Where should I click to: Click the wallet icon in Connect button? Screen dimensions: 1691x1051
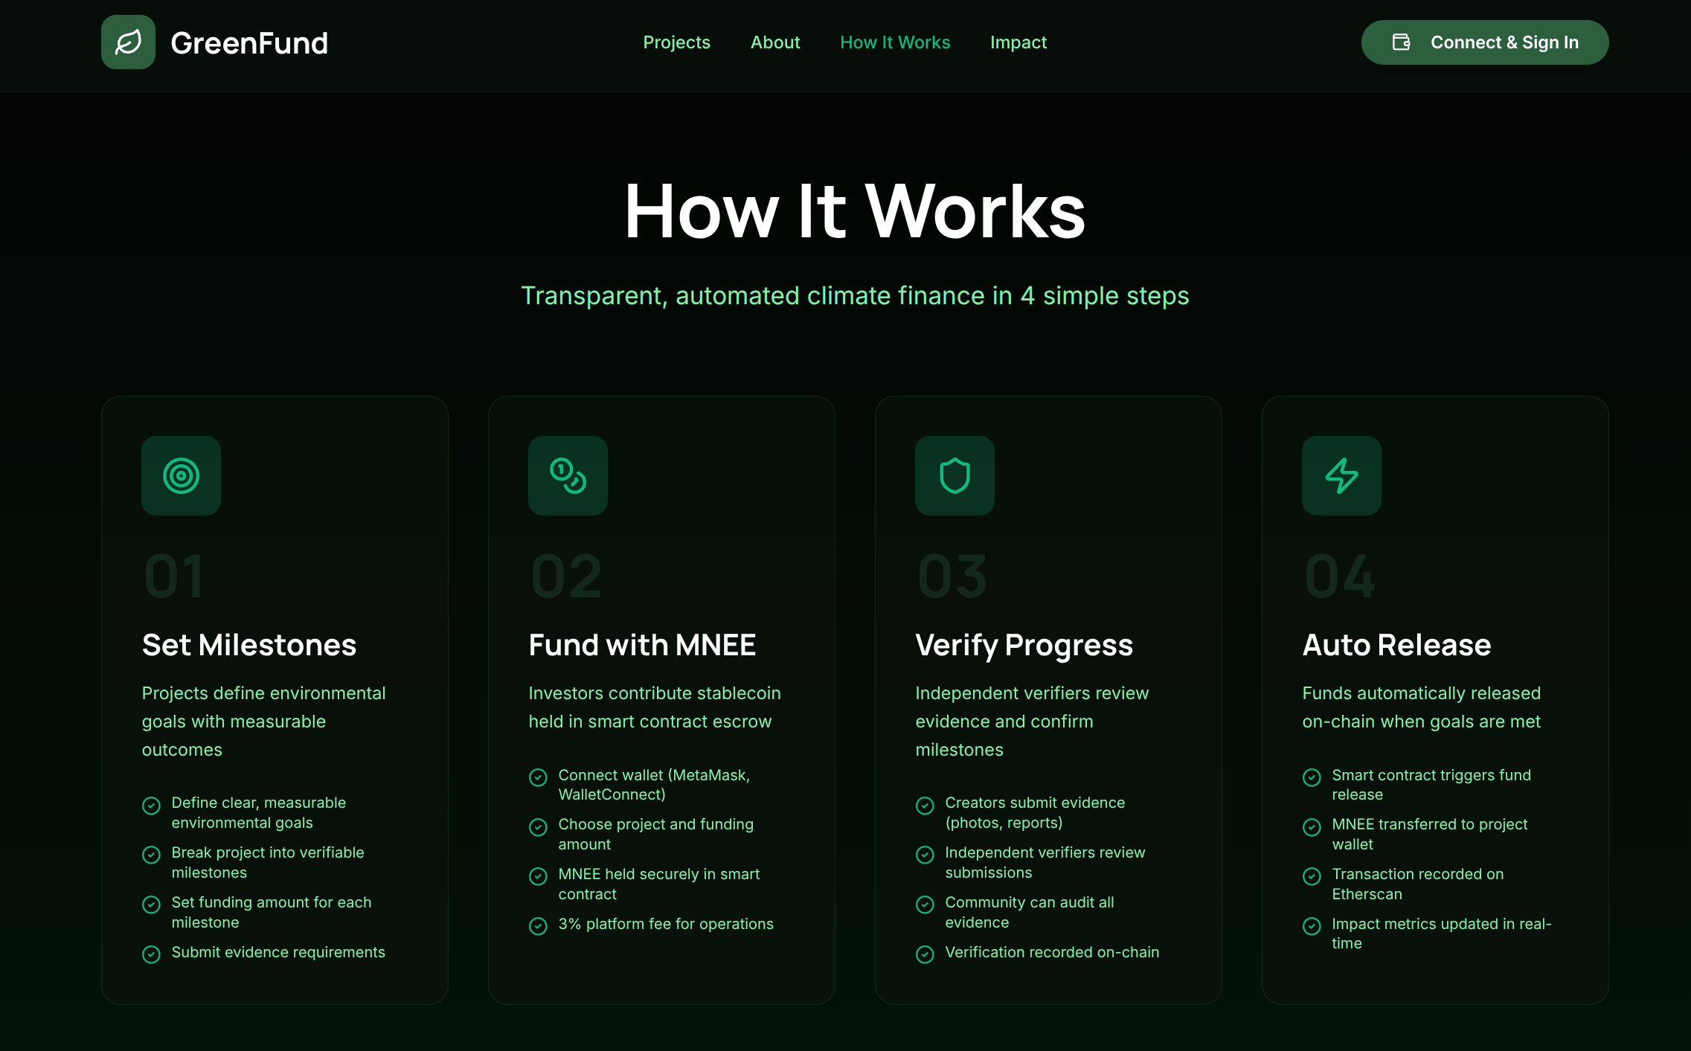point(1401,42)
